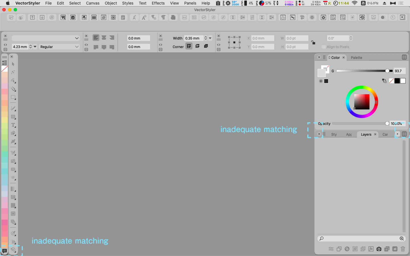Open the Effects menu
Image resolution: width=410 pixels, height=256 pixels.
click(158, 3)
